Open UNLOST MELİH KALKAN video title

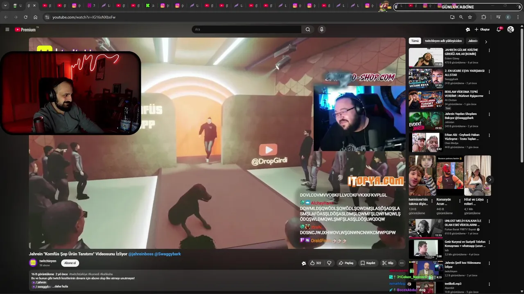pyautogui.click(x=463, y=223)
